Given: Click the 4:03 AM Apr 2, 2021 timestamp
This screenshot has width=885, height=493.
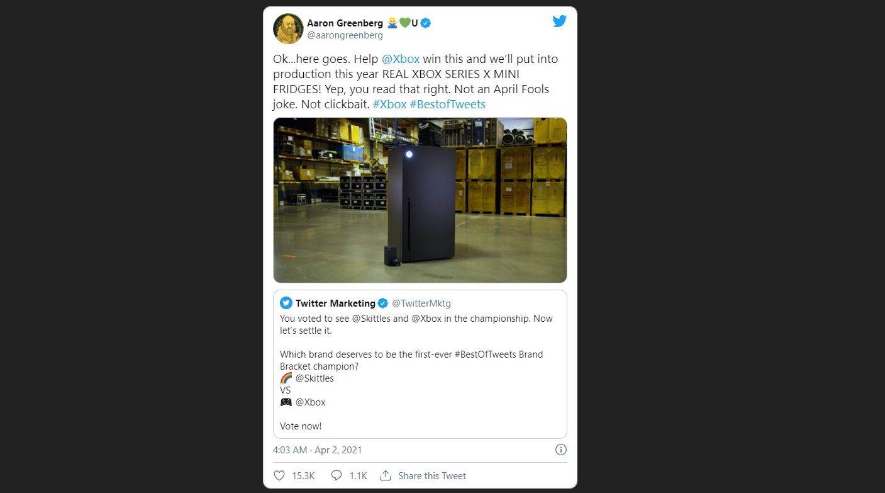Looking at the screenshot, I should 318,450.
